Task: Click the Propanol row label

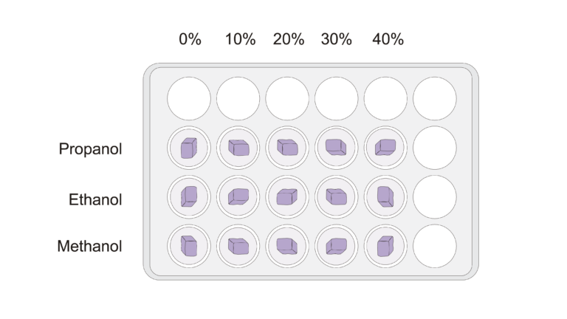Action: pyautogui.click(x=90, y=149)
